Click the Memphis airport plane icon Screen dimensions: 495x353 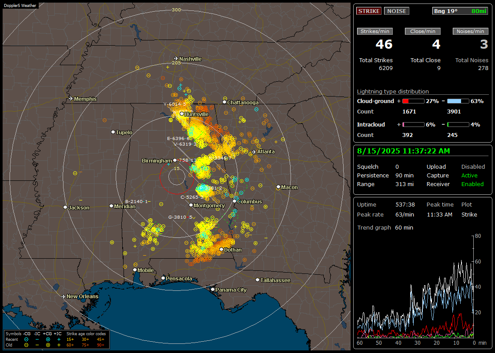71,99
